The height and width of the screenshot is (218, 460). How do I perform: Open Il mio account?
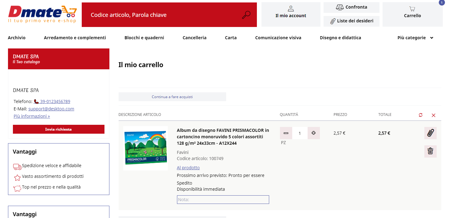(x=291, y=15)
